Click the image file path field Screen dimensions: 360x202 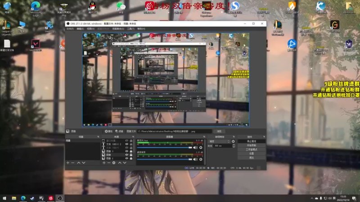coord(175,131)
